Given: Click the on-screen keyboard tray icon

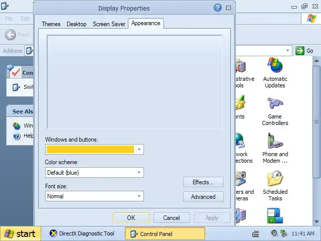Looking at the screenshot, I should (x=255, y=233).
